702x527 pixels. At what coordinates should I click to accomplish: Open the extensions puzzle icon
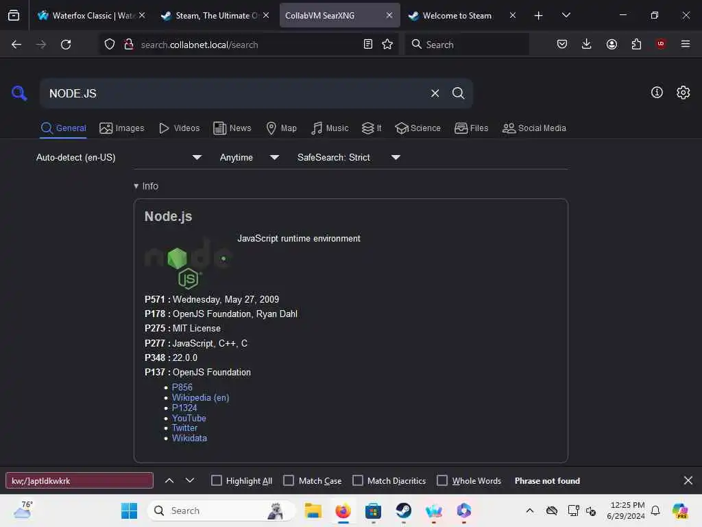pos(636,44)
